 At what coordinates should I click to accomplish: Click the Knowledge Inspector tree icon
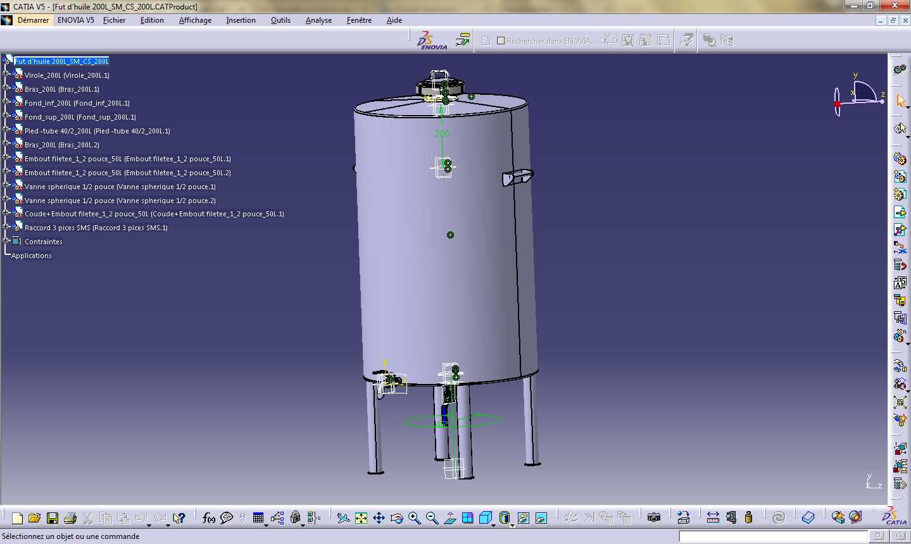(277, 518)
